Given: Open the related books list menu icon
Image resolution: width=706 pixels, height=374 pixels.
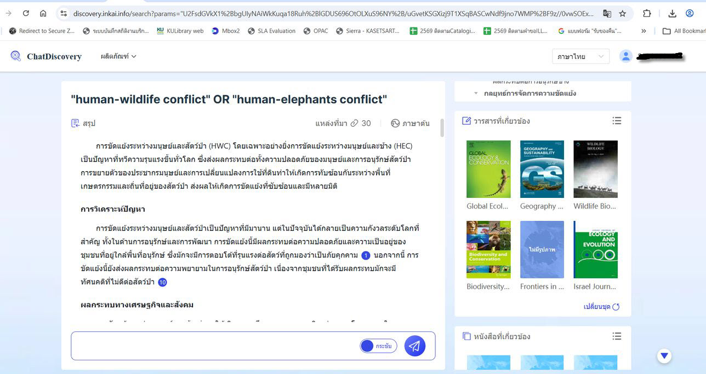Looking at the screenshot, I should pos(617,336).
